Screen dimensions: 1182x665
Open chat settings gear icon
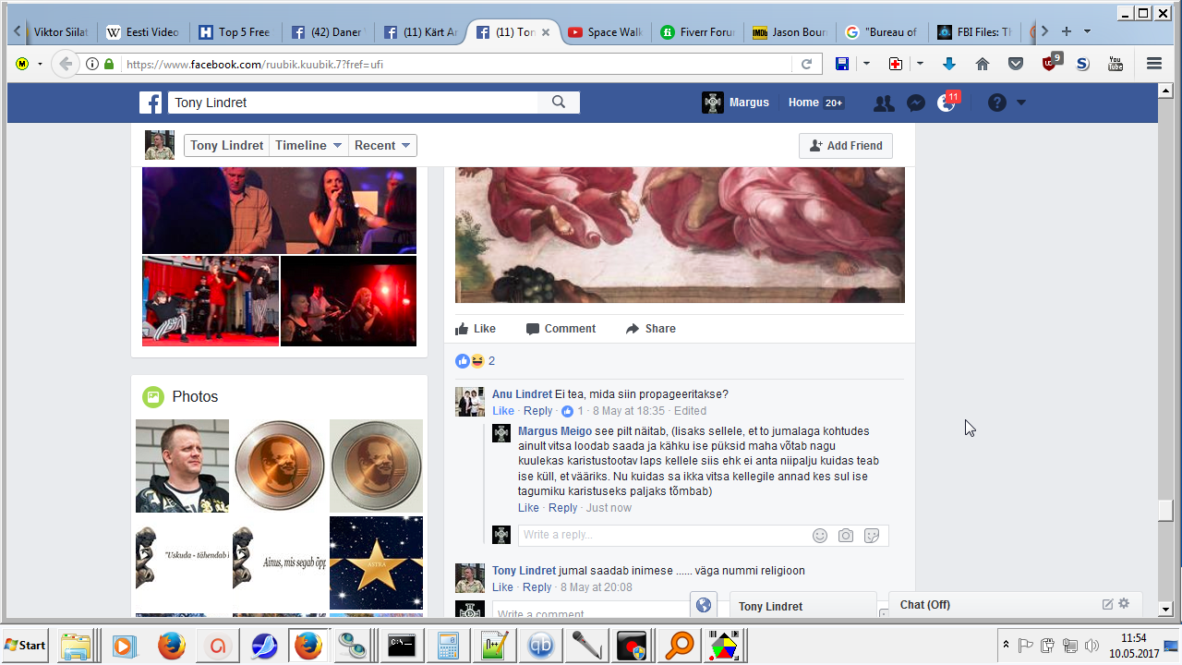[x=1124, y=604]
